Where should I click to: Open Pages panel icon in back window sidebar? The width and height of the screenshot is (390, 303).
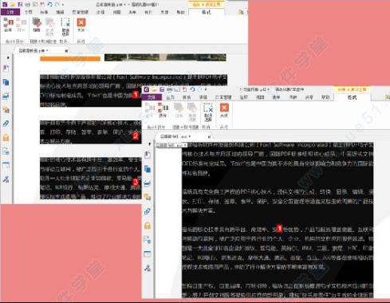pos(6,82)
